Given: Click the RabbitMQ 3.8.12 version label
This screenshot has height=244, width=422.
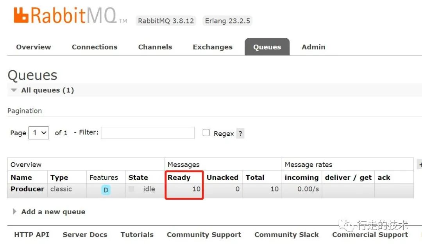Looking at the screenshot, I should 166,21.
